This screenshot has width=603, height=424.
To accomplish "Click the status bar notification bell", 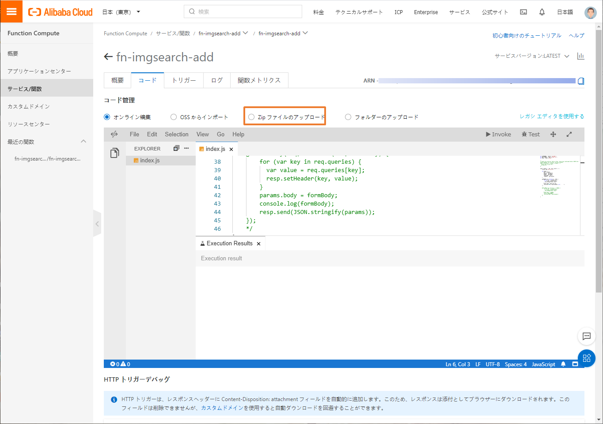I will click(563, 364).
